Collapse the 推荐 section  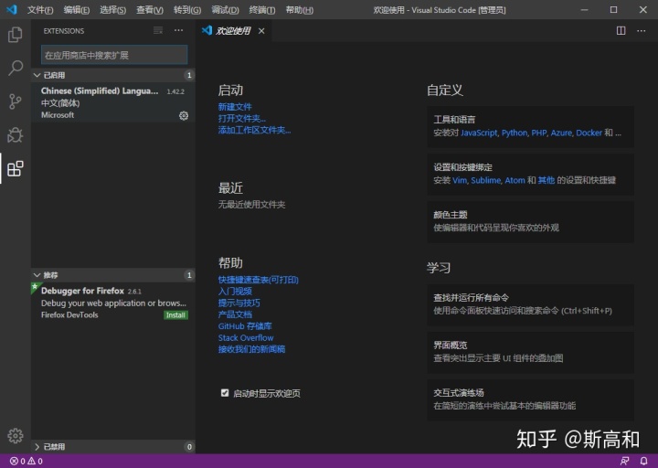[113, 275]
